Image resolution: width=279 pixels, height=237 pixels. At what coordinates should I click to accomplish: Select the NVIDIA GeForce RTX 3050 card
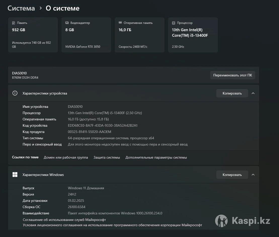click(x=86, y=35)
